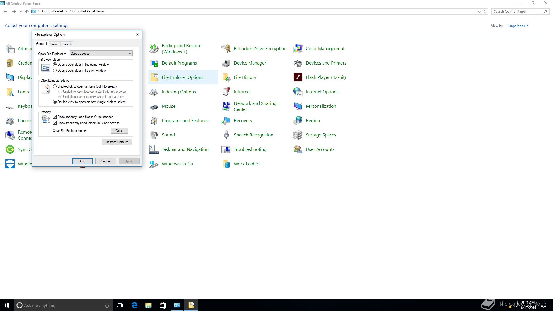Switch to the View tab
The height and width of the screenshot is (311, 553).
(54, 44)
